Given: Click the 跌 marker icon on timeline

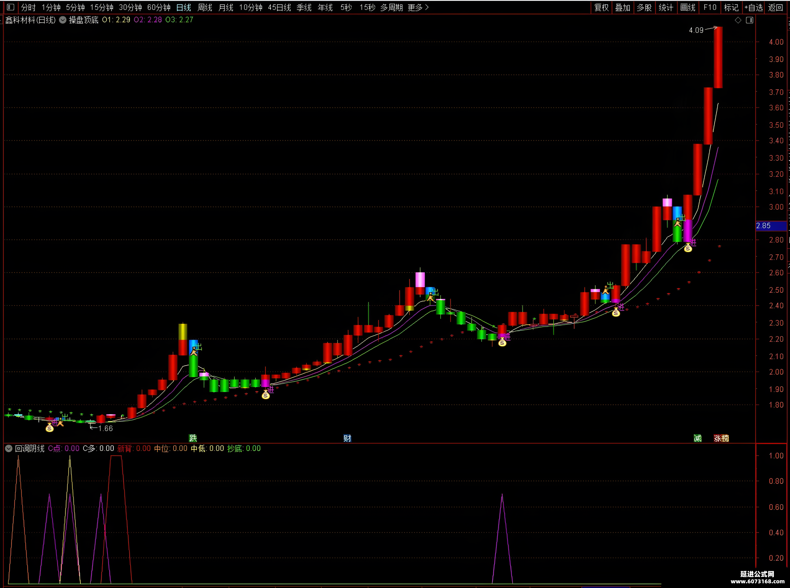Looking at the screenshot, I should (x=193, y=438).
